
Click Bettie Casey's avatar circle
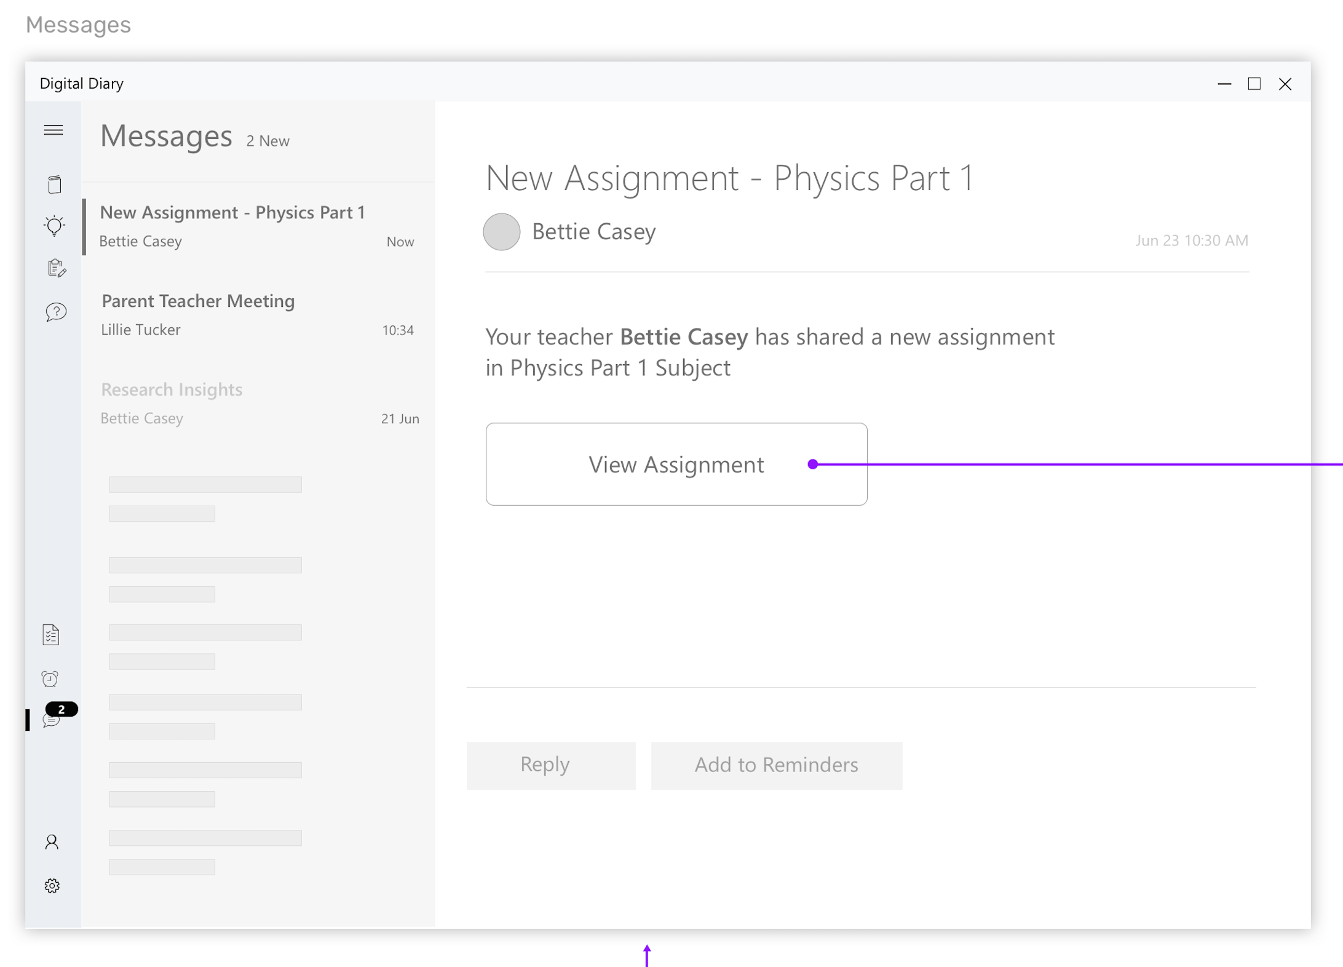tap(502, 232)
